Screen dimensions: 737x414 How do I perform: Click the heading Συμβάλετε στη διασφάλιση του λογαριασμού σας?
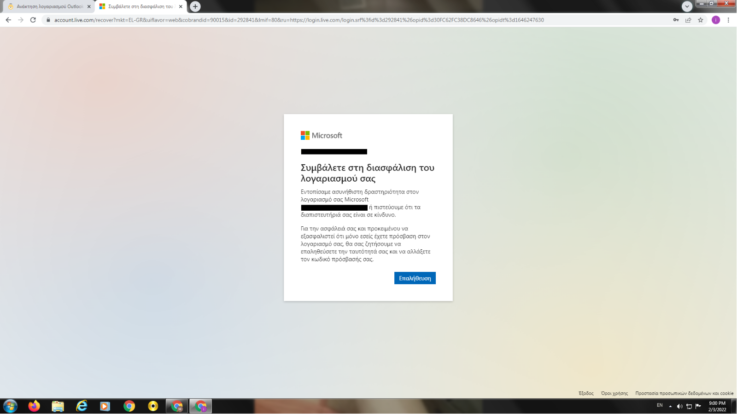tap(368, 173)
